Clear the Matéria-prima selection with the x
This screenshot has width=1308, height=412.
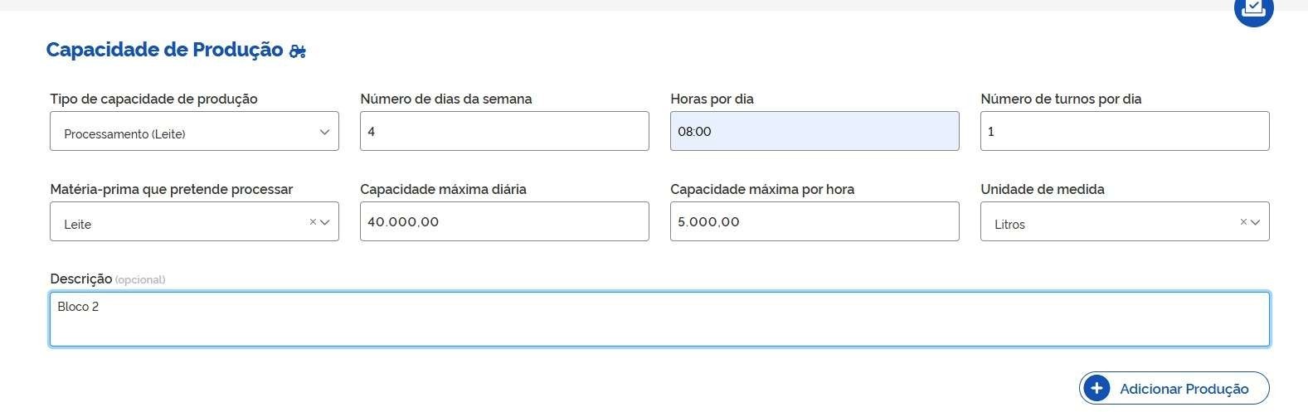[313, 222]
